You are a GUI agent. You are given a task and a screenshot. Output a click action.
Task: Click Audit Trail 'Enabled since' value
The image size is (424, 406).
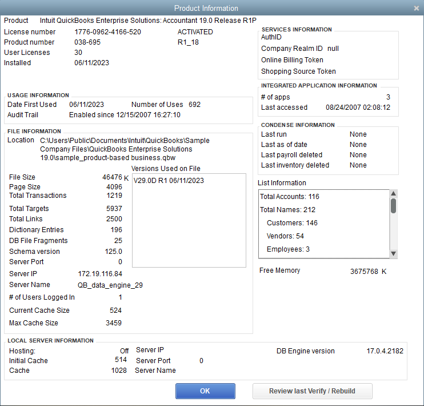[125, 115]
